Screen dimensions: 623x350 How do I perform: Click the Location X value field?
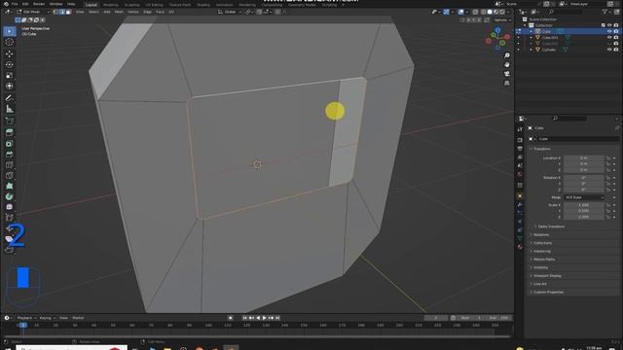(583, 157)
